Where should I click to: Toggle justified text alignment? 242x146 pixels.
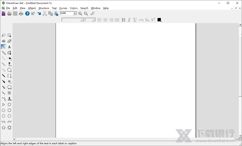pyautogui.click(x=117, y=20)
